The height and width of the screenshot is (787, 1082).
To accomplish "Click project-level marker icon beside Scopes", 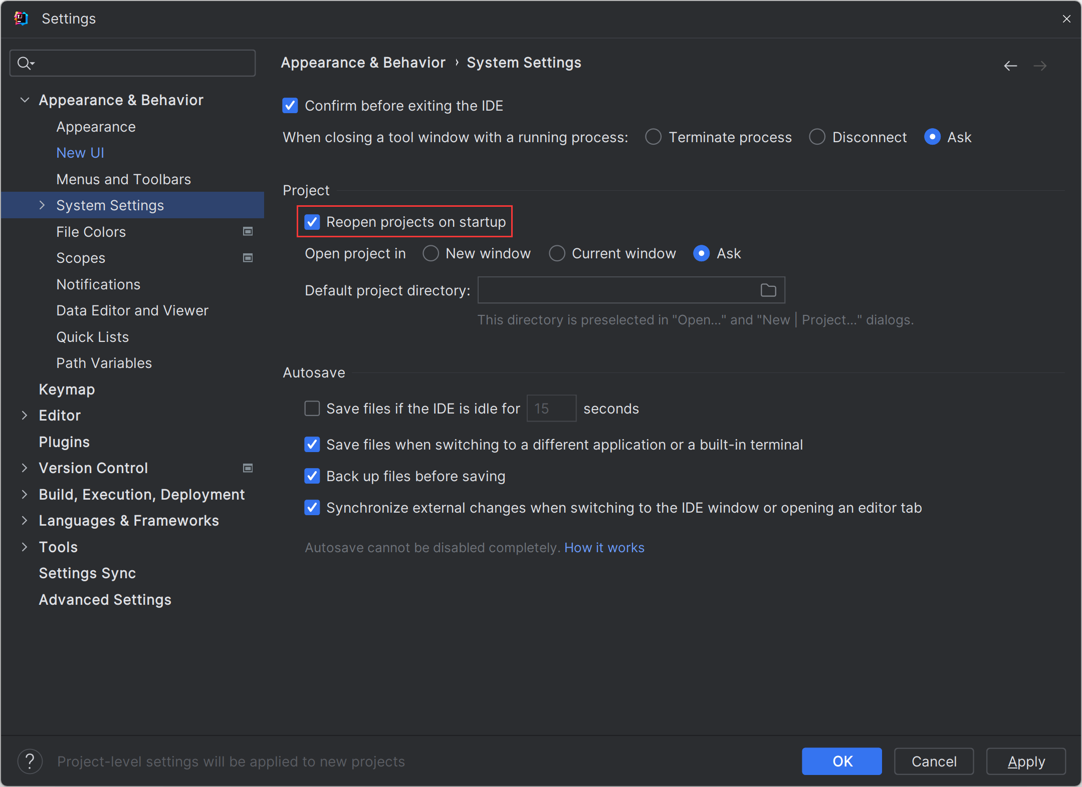I will click(x=248, y=258).
